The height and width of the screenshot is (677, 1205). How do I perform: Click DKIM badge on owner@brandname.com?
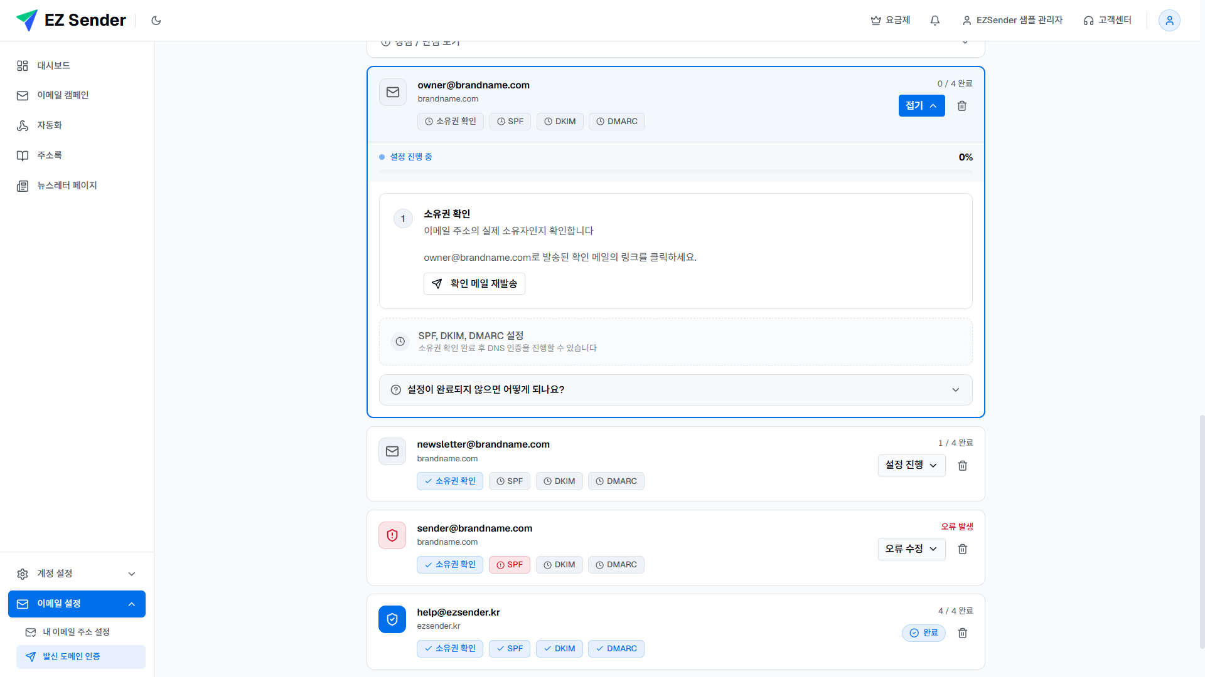tap(560, 122)
